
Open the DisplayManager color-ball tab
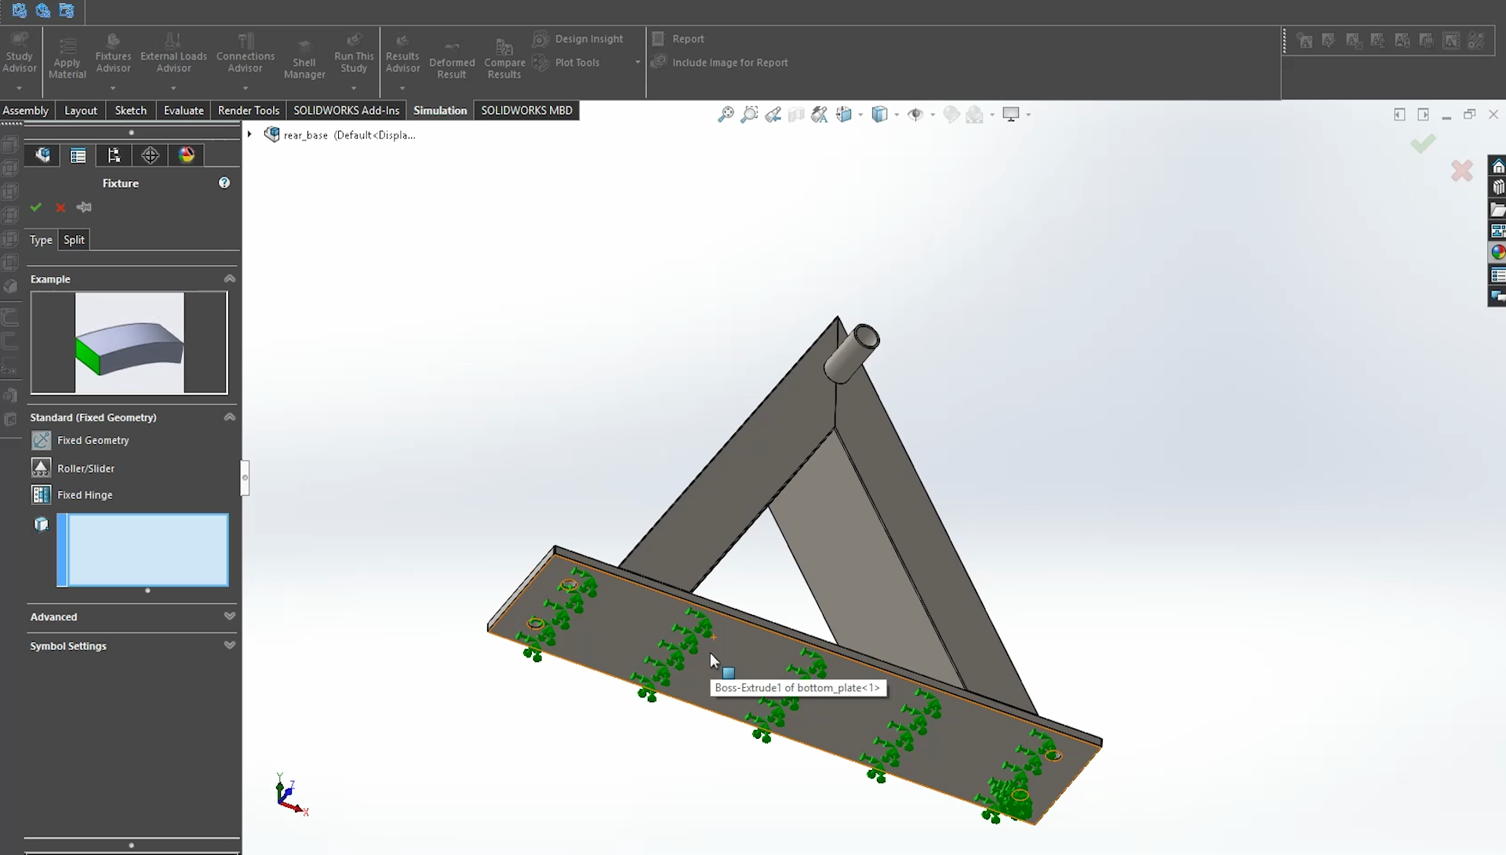tap(187, 155)
